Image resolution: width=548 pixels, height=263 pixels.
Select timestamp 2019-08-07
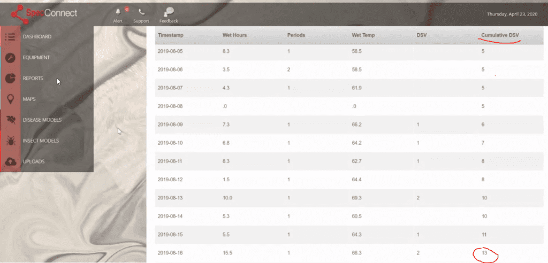pyautogui.click(x=170, y=88)
